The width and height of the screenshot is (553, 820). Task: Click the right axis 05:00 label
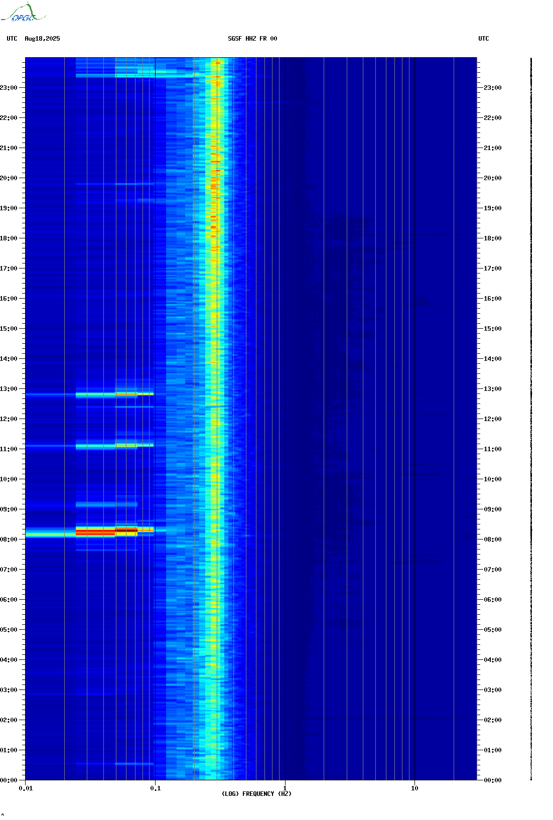point(492,630)
